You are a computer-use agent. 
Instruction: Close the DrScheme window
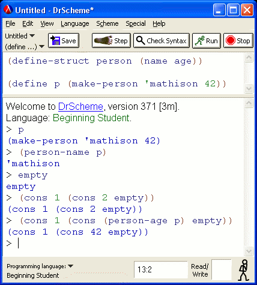[x=247, y=10]
